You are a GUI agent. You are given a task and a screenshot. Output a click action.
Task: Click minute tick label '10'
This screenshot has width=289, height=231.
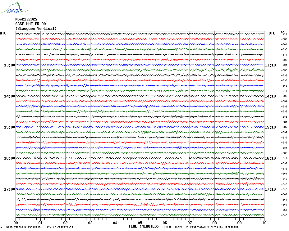[264, 223]
